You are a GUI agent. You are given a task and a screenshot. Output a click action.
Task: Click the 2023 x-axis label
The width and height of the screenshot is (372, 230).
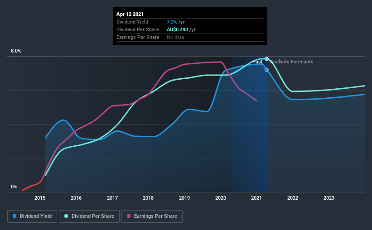coord(329,198)
